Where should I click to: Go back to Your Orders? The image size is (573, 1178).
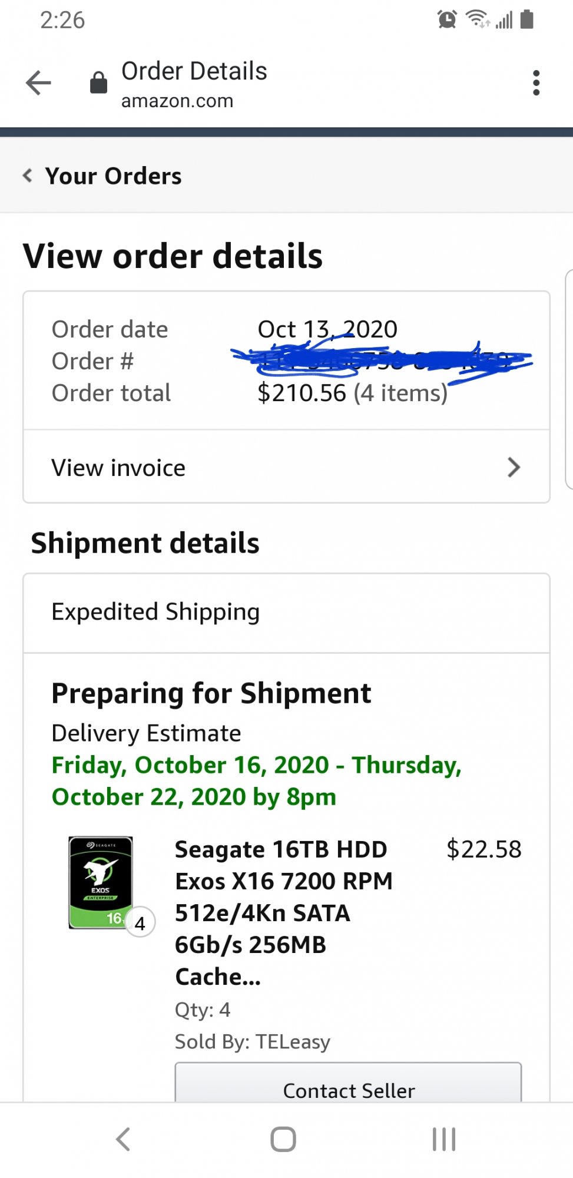[x=114, y=176]
